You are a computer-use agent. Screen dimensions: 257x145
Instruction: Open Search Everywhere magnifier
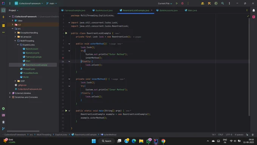[222, 3]
